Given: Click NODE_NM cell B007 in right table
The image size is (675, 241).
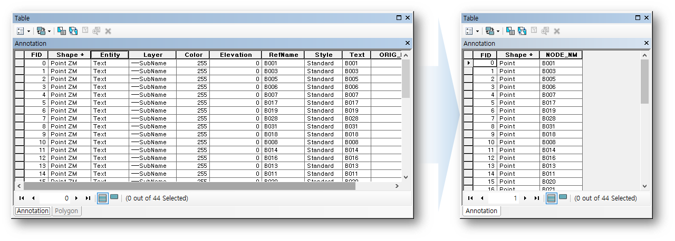Looking at the screenshot, I should point(561,95).
